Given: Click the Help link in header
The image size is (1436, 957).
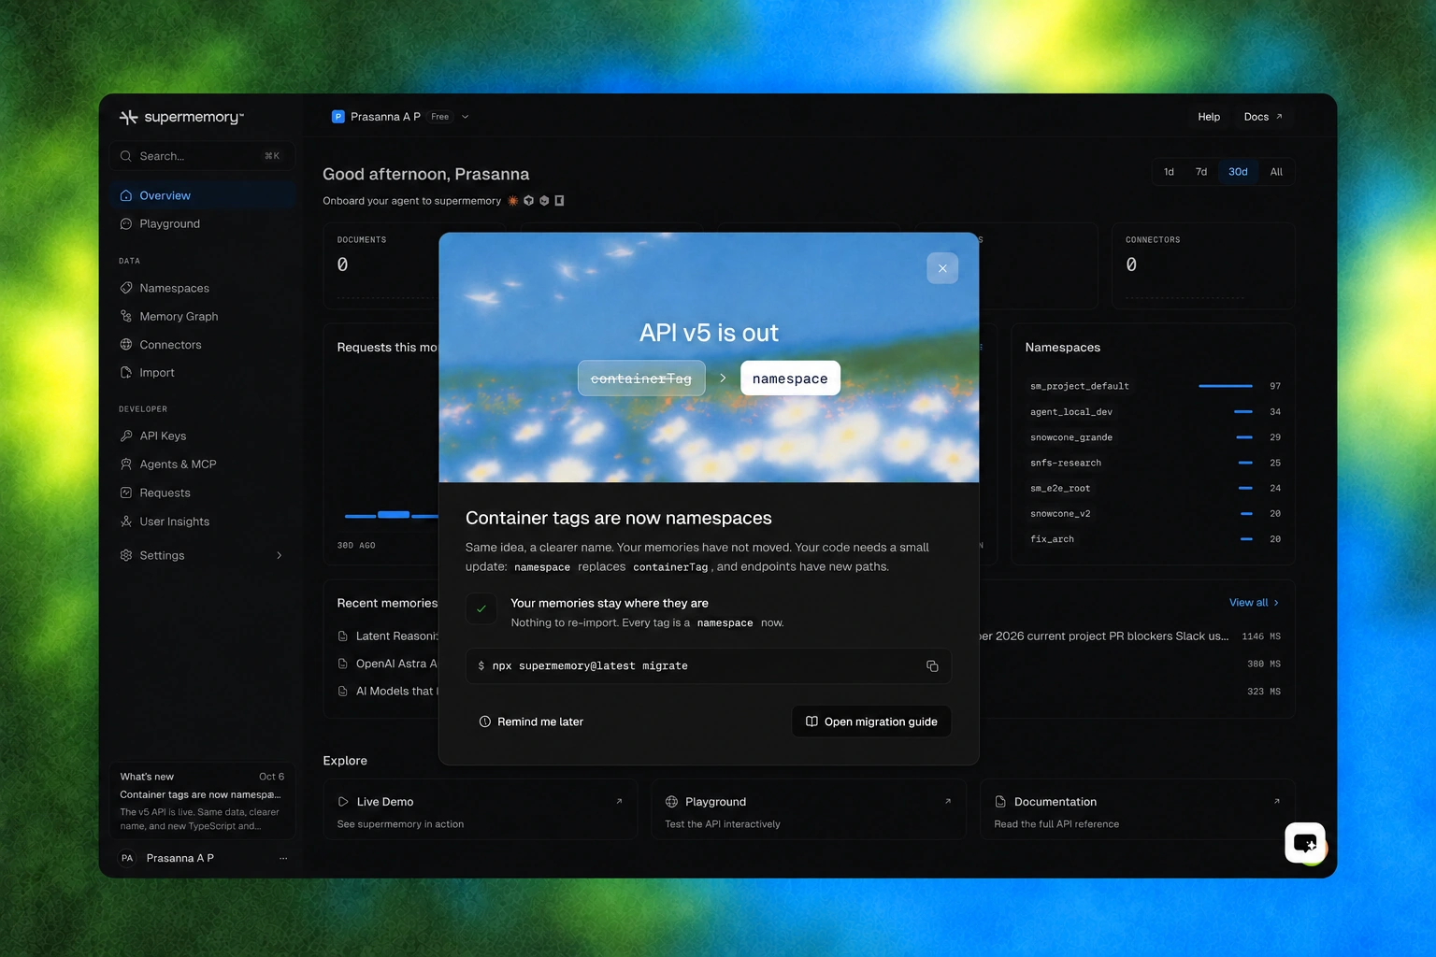Looking at the screenshot, I should (x=1209, y=117).
